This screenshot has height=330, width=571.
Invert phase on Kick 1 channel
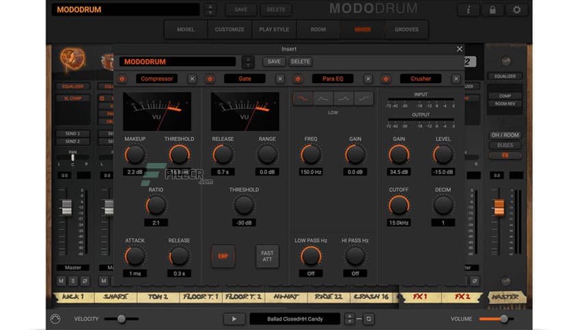tap(85, 281)
